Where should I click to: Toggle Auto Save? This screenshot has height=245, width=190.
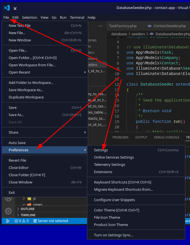pyautogui.click(x=44, y=143)
